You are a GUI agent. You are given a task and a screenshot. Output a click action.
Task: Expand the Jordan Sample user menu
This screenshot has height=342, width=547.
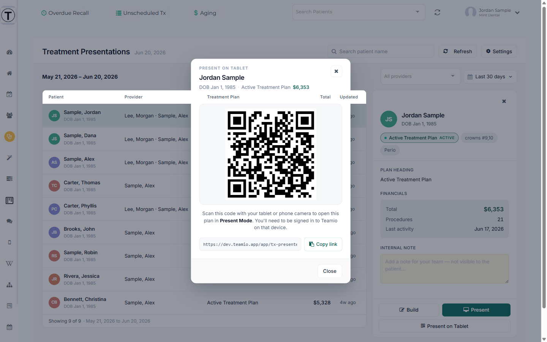coord(492,13)
